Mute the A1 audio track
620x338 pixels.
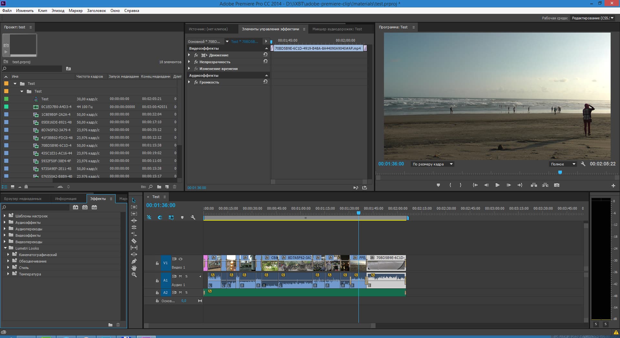[x=181, y=276]
